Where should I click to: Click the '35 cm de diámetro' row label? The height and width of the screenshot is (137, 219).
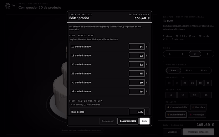[81, 91]
